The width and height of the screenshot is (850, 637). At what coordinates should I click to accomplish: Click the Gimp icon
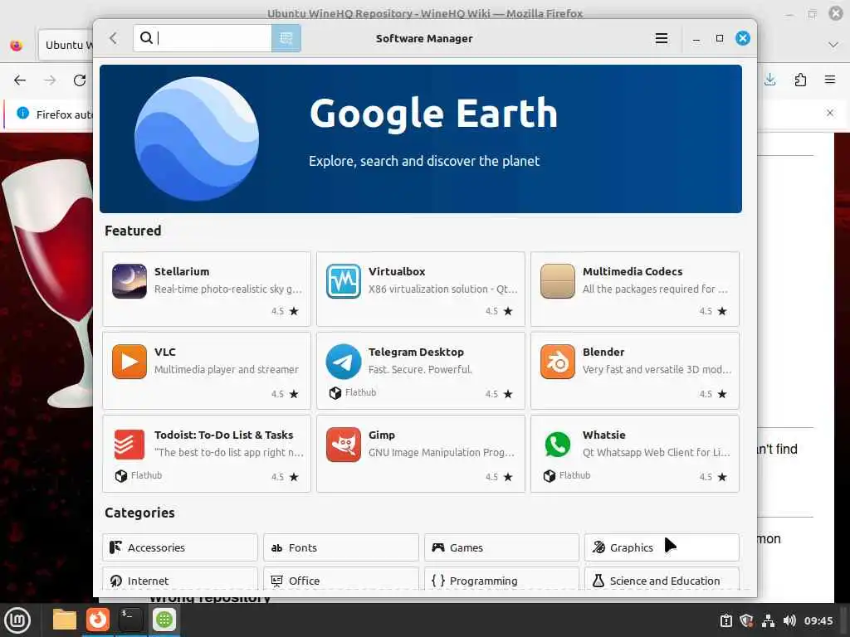pyautogui.click(x=343, y=445)
